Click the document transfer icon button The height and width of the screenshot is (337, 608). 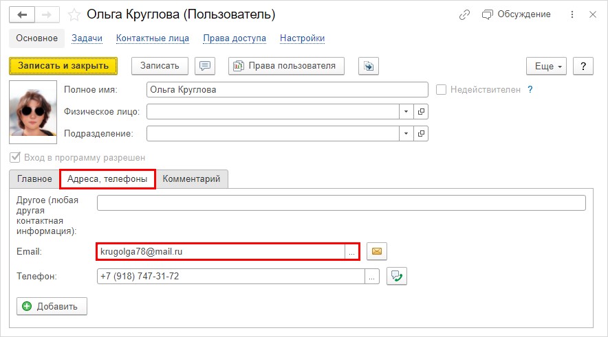(369, 66)
